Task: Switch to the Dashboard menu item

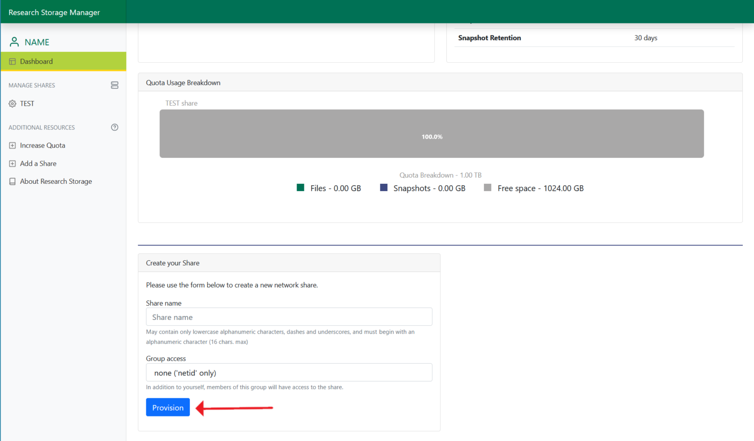Action: click(36, 61)
